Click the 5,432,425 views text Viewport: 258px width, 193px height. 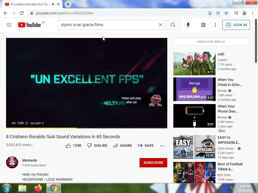[x=20, y=145]
